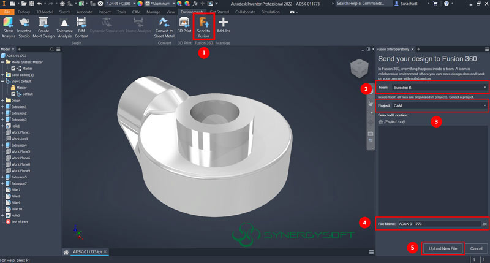490x263 pixels.
Task: Open the 3D Print environment
Action: pyautogui.click(x=184, y=25)
